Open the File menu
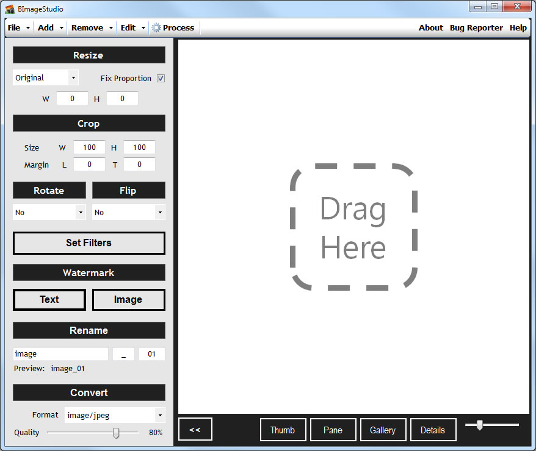 [x=14, y=28]
